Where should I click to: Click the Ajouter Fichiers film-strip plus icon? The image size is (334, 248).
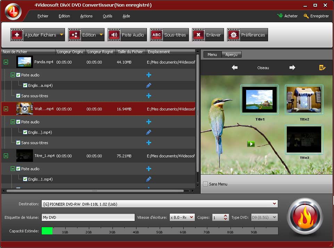pyautogui.click(x=17, y=35)
